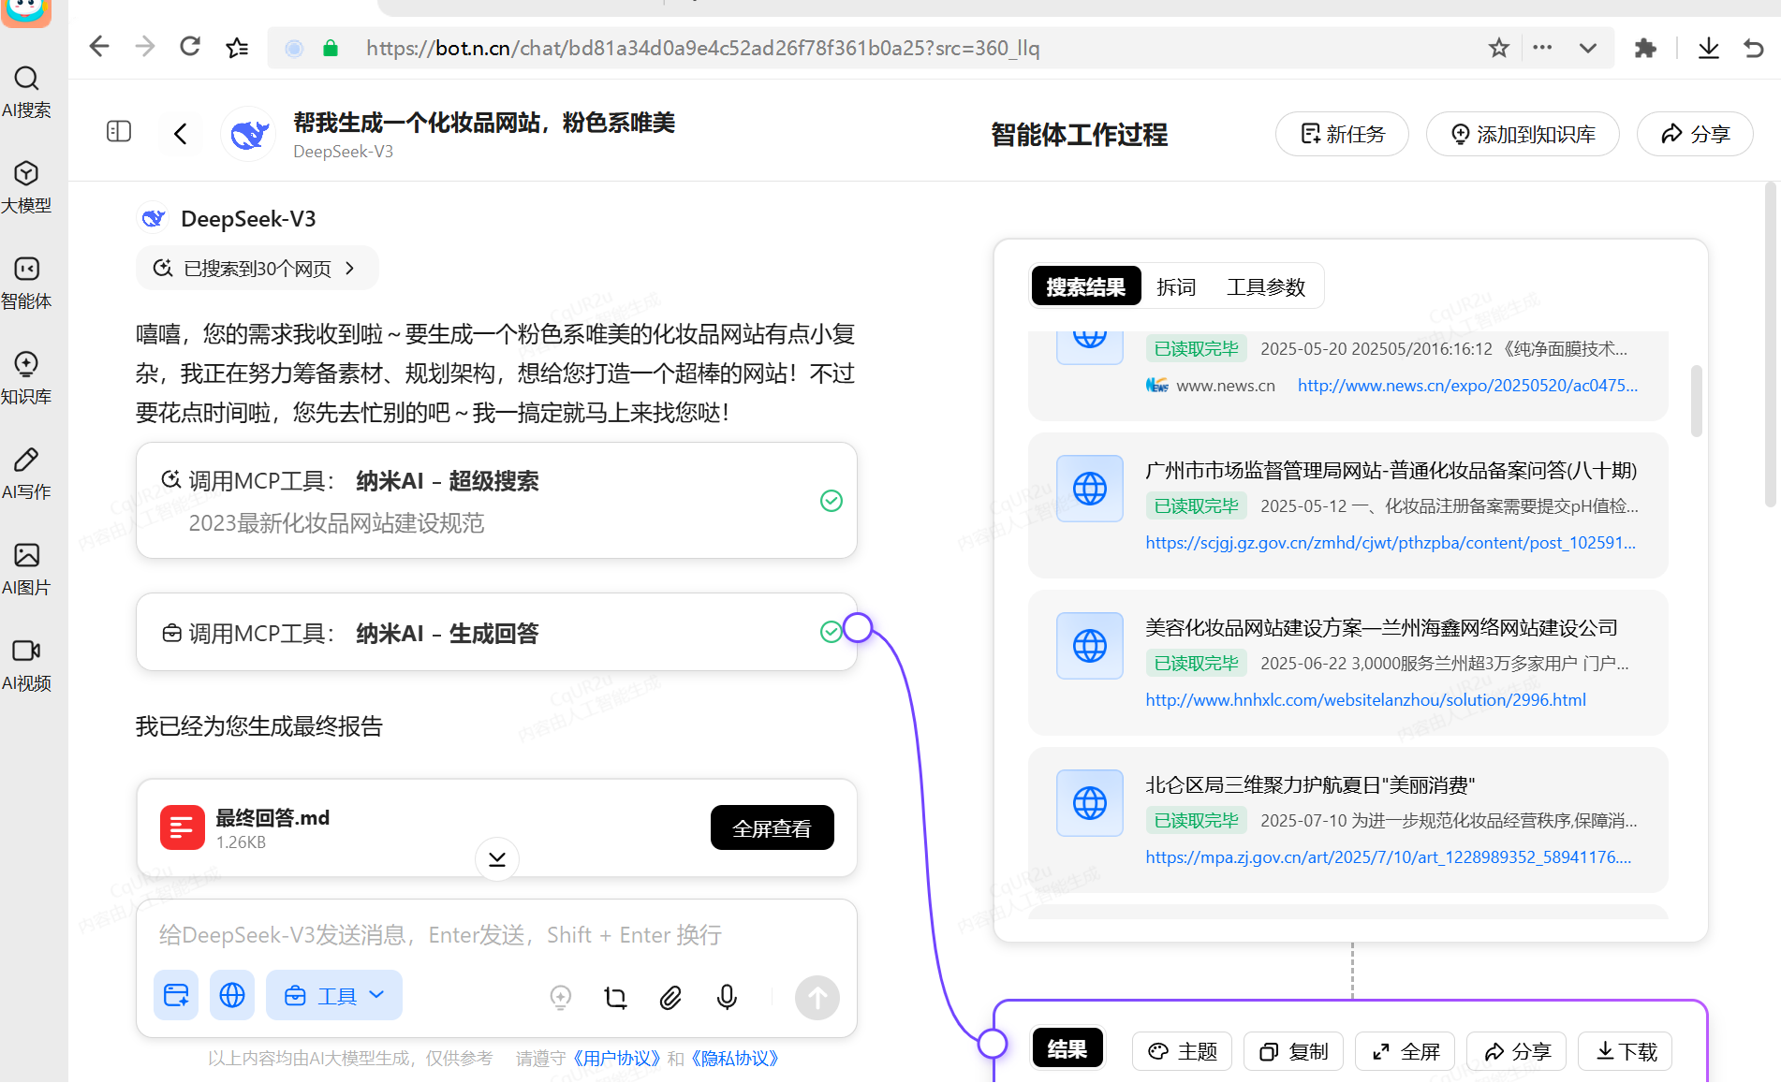The image size is (1781, 1083).
Task: Click the header 分享 button
Action: [x=1695, y=134]
